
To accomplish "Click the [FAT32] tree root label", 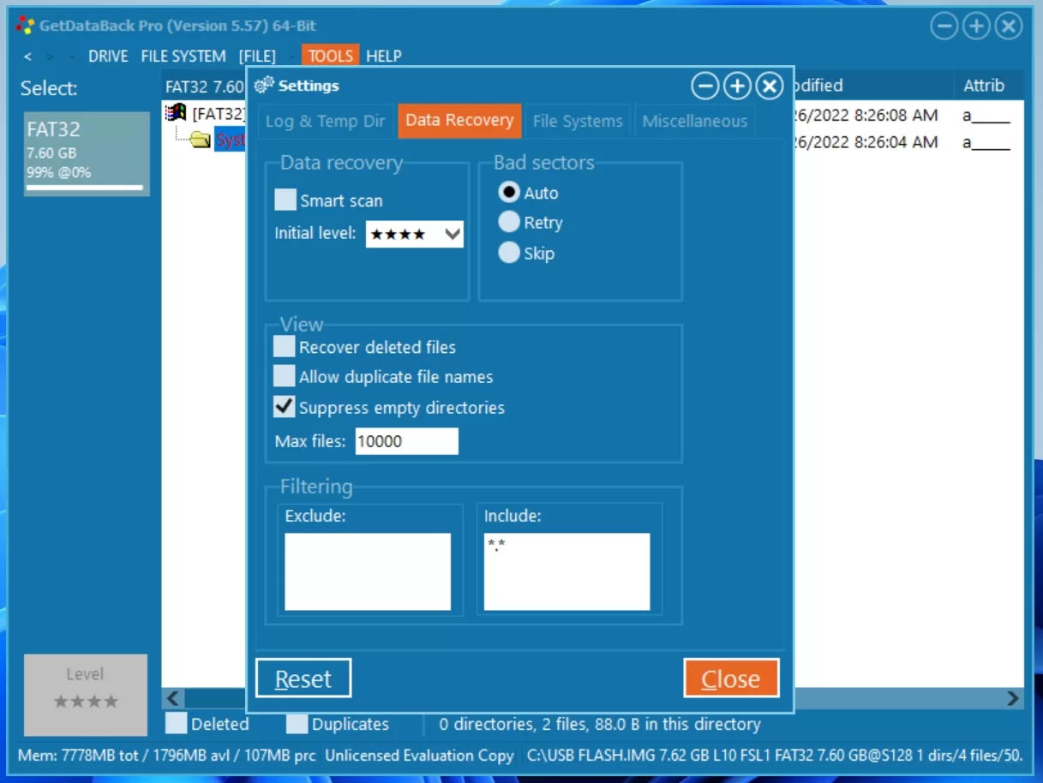I will click(219, 113).
